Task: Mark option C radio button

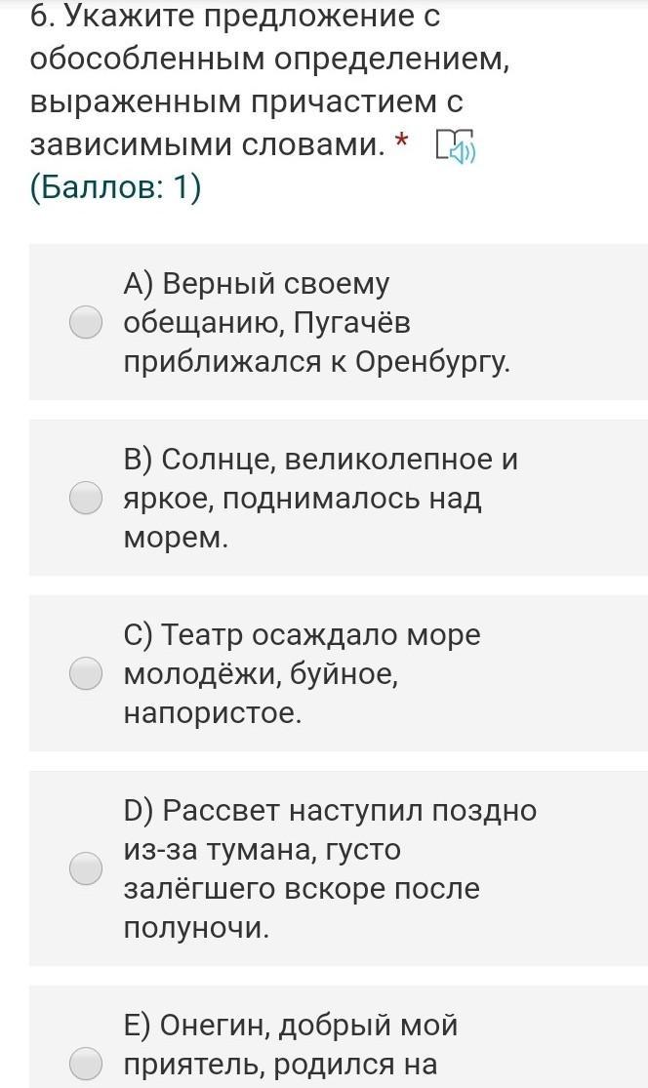Action: [86, 673]
